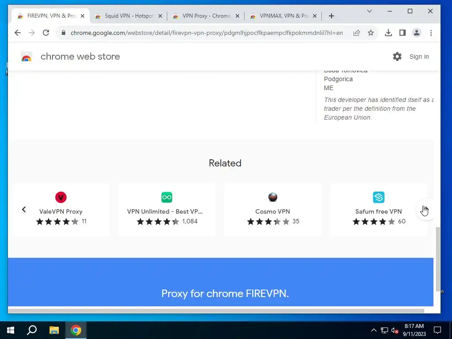Viewport: 452px width, 339px height.
Task: Click the address bar URL
Action: point(207,33)
